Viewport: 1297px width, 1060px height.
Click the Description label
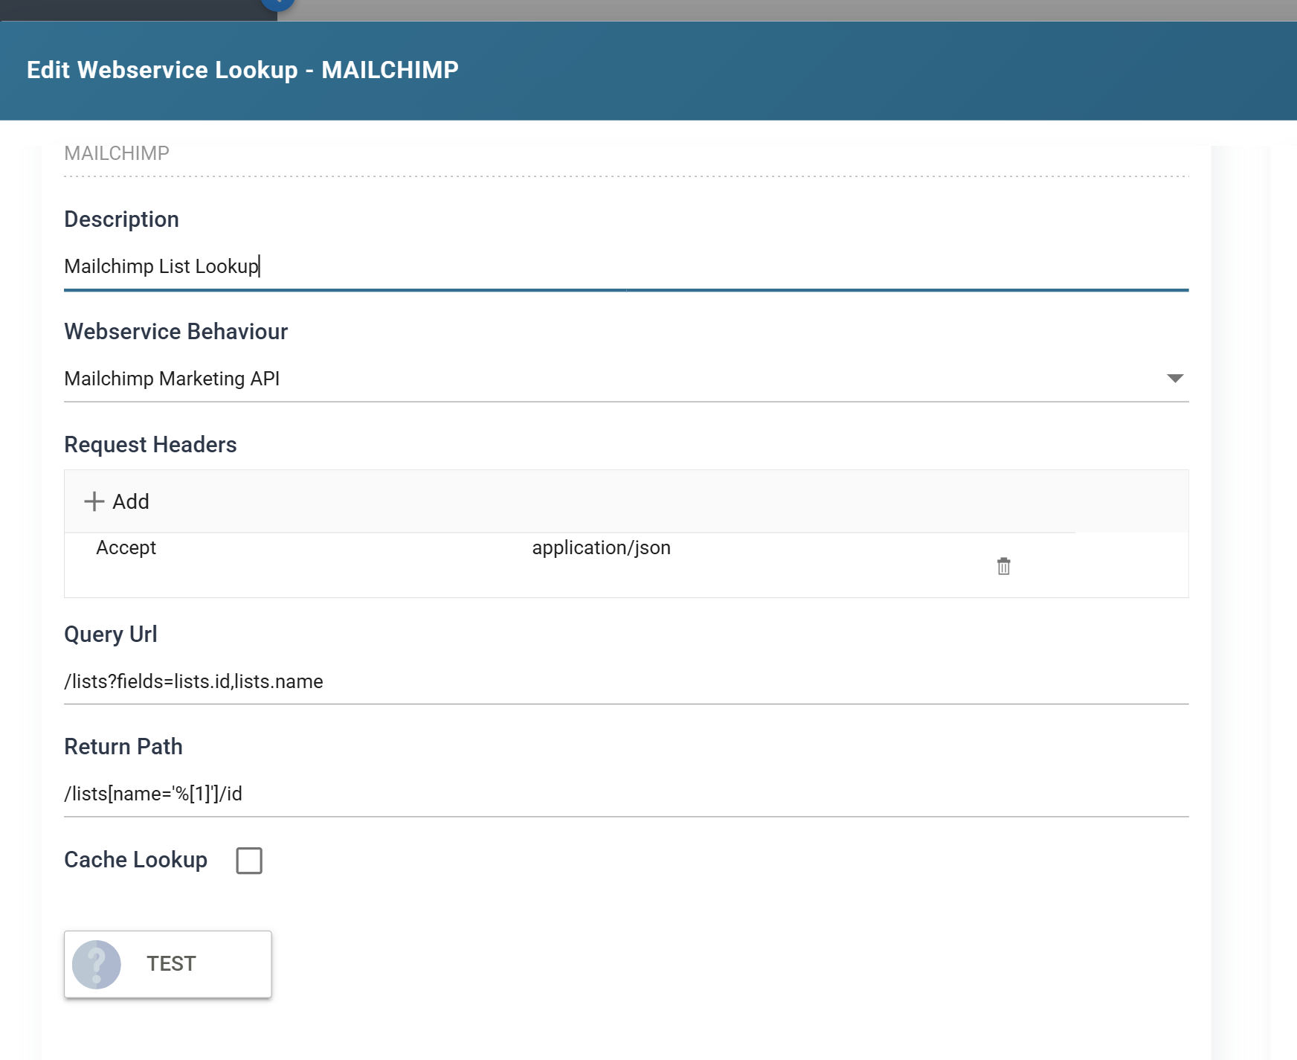(121, 219)
